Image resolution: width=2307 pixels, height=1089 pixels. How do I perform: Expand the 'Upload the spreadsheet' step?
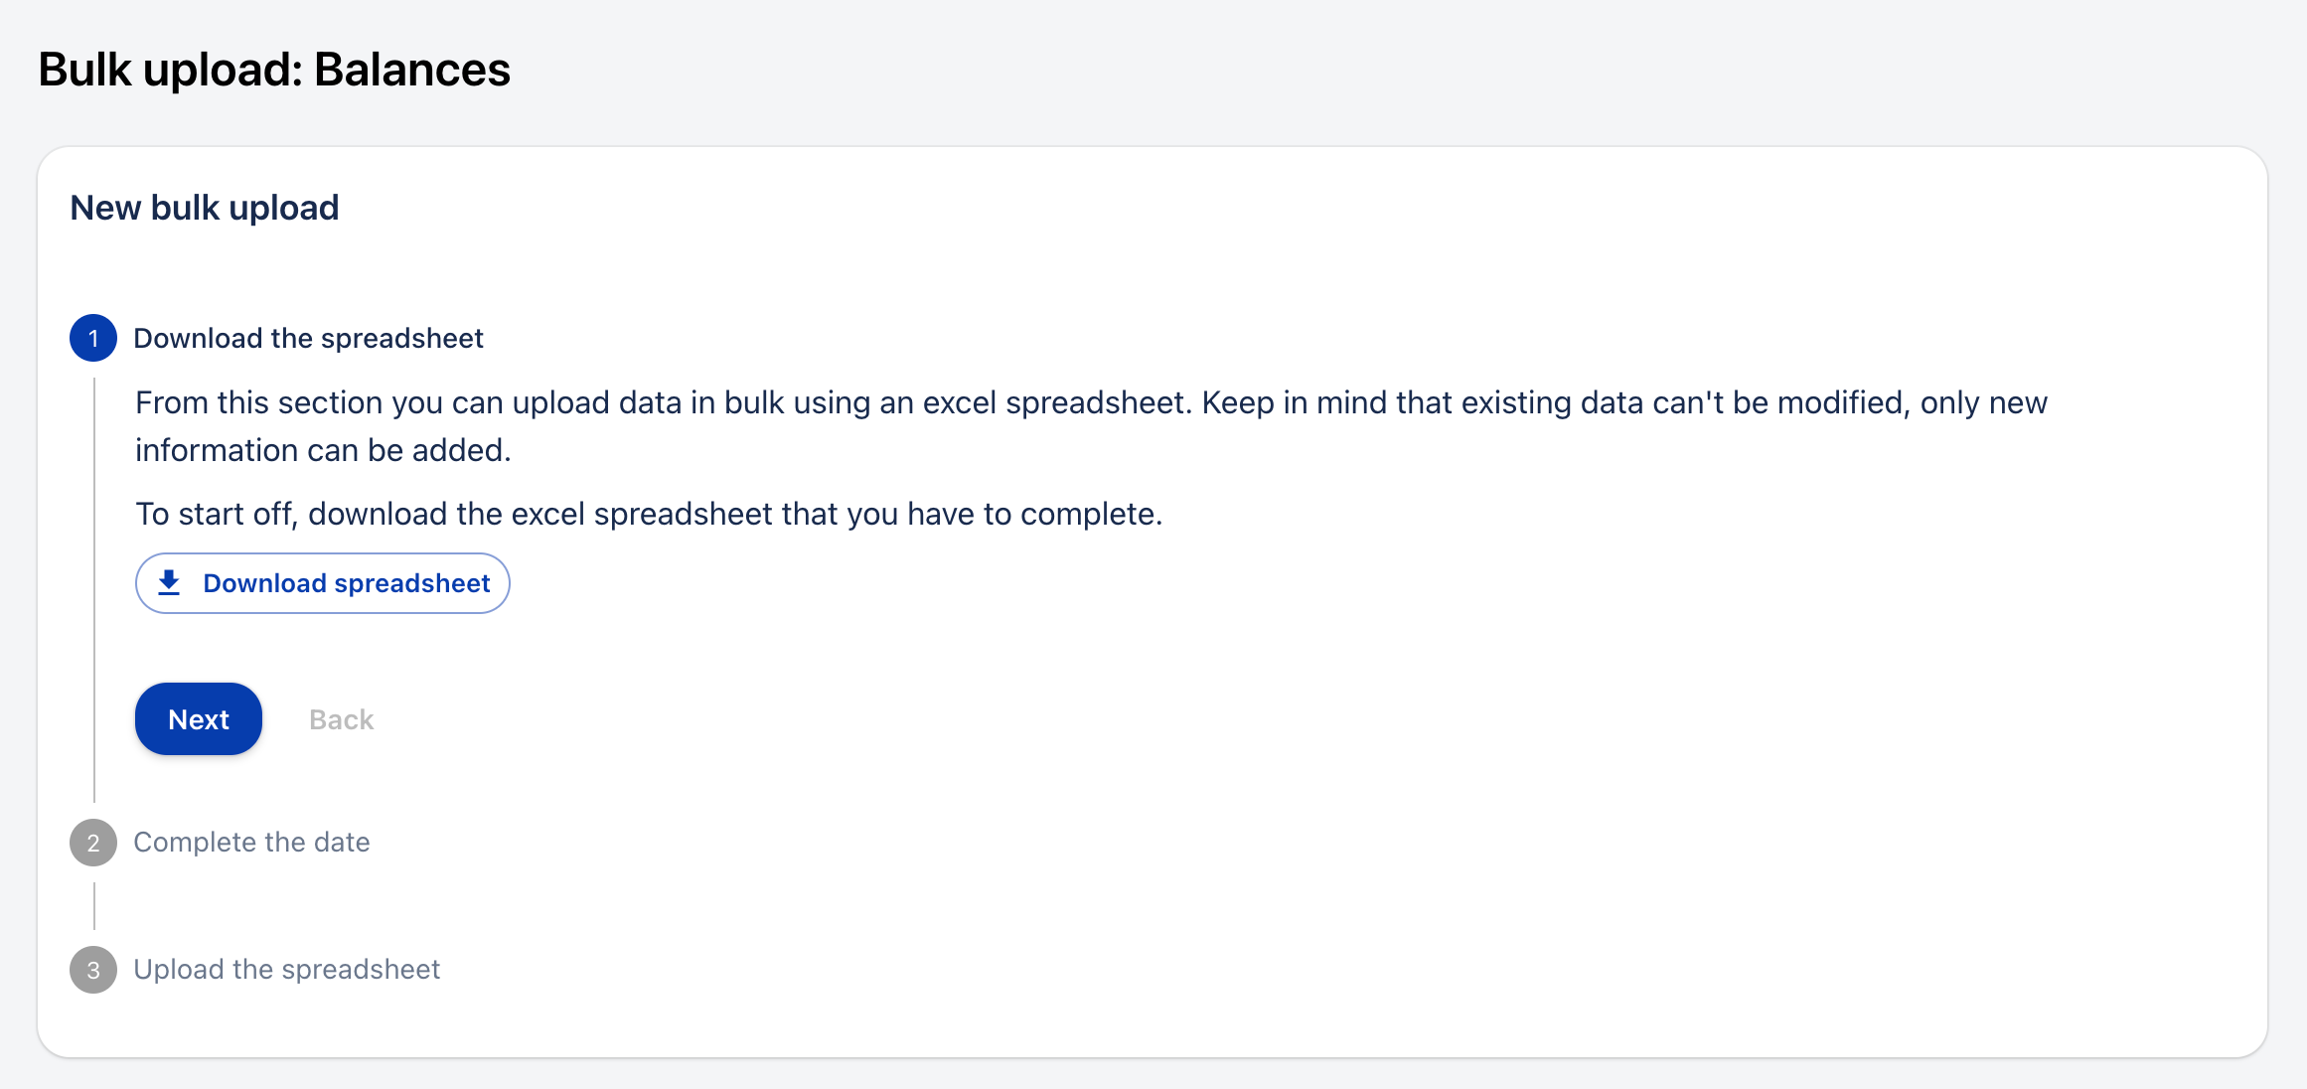point(286,970)
